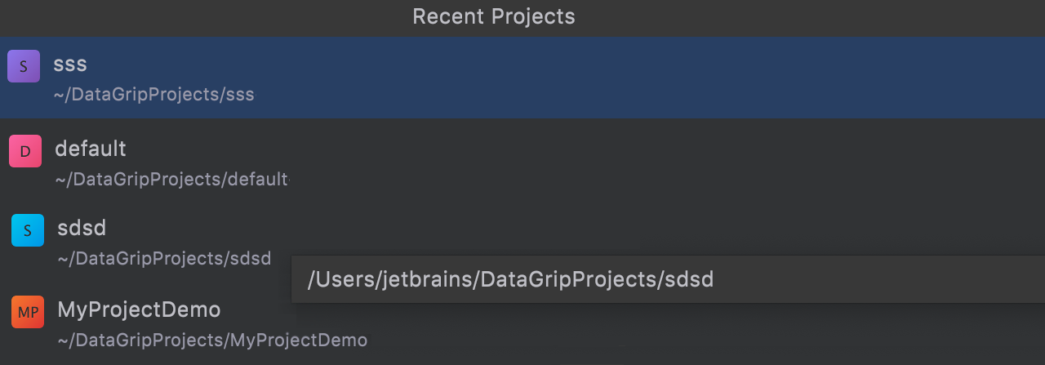Click the blue S icon for sdsd

click(28, 230)
